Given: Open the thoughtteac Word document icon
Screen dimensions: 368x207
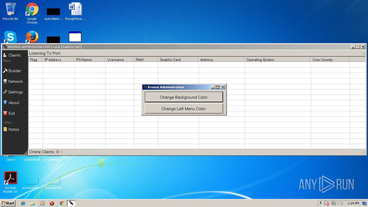Looking at the screenshot, I should 75,11.
